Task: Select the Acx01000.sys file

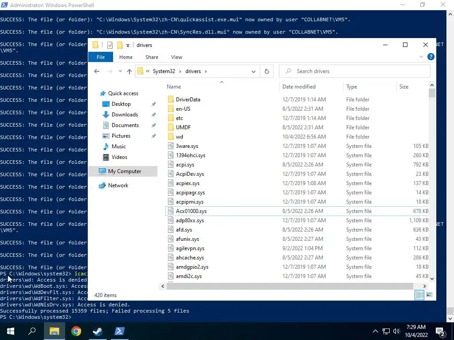Action: coord(191,211)
